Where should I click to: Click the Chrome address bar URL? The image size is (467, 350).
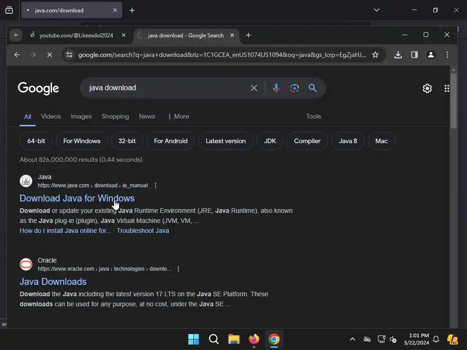tap(222, 55)
